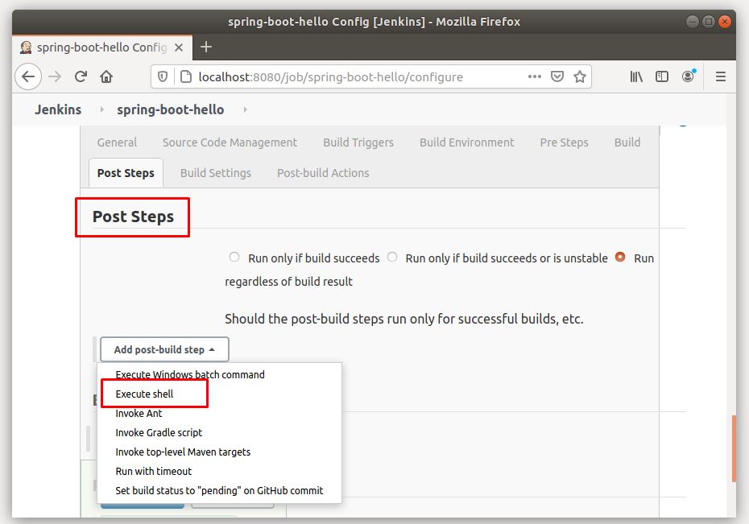This screenshot has height=524, width=749.
Task: Open site information page icon
Action: click(186, 76)
